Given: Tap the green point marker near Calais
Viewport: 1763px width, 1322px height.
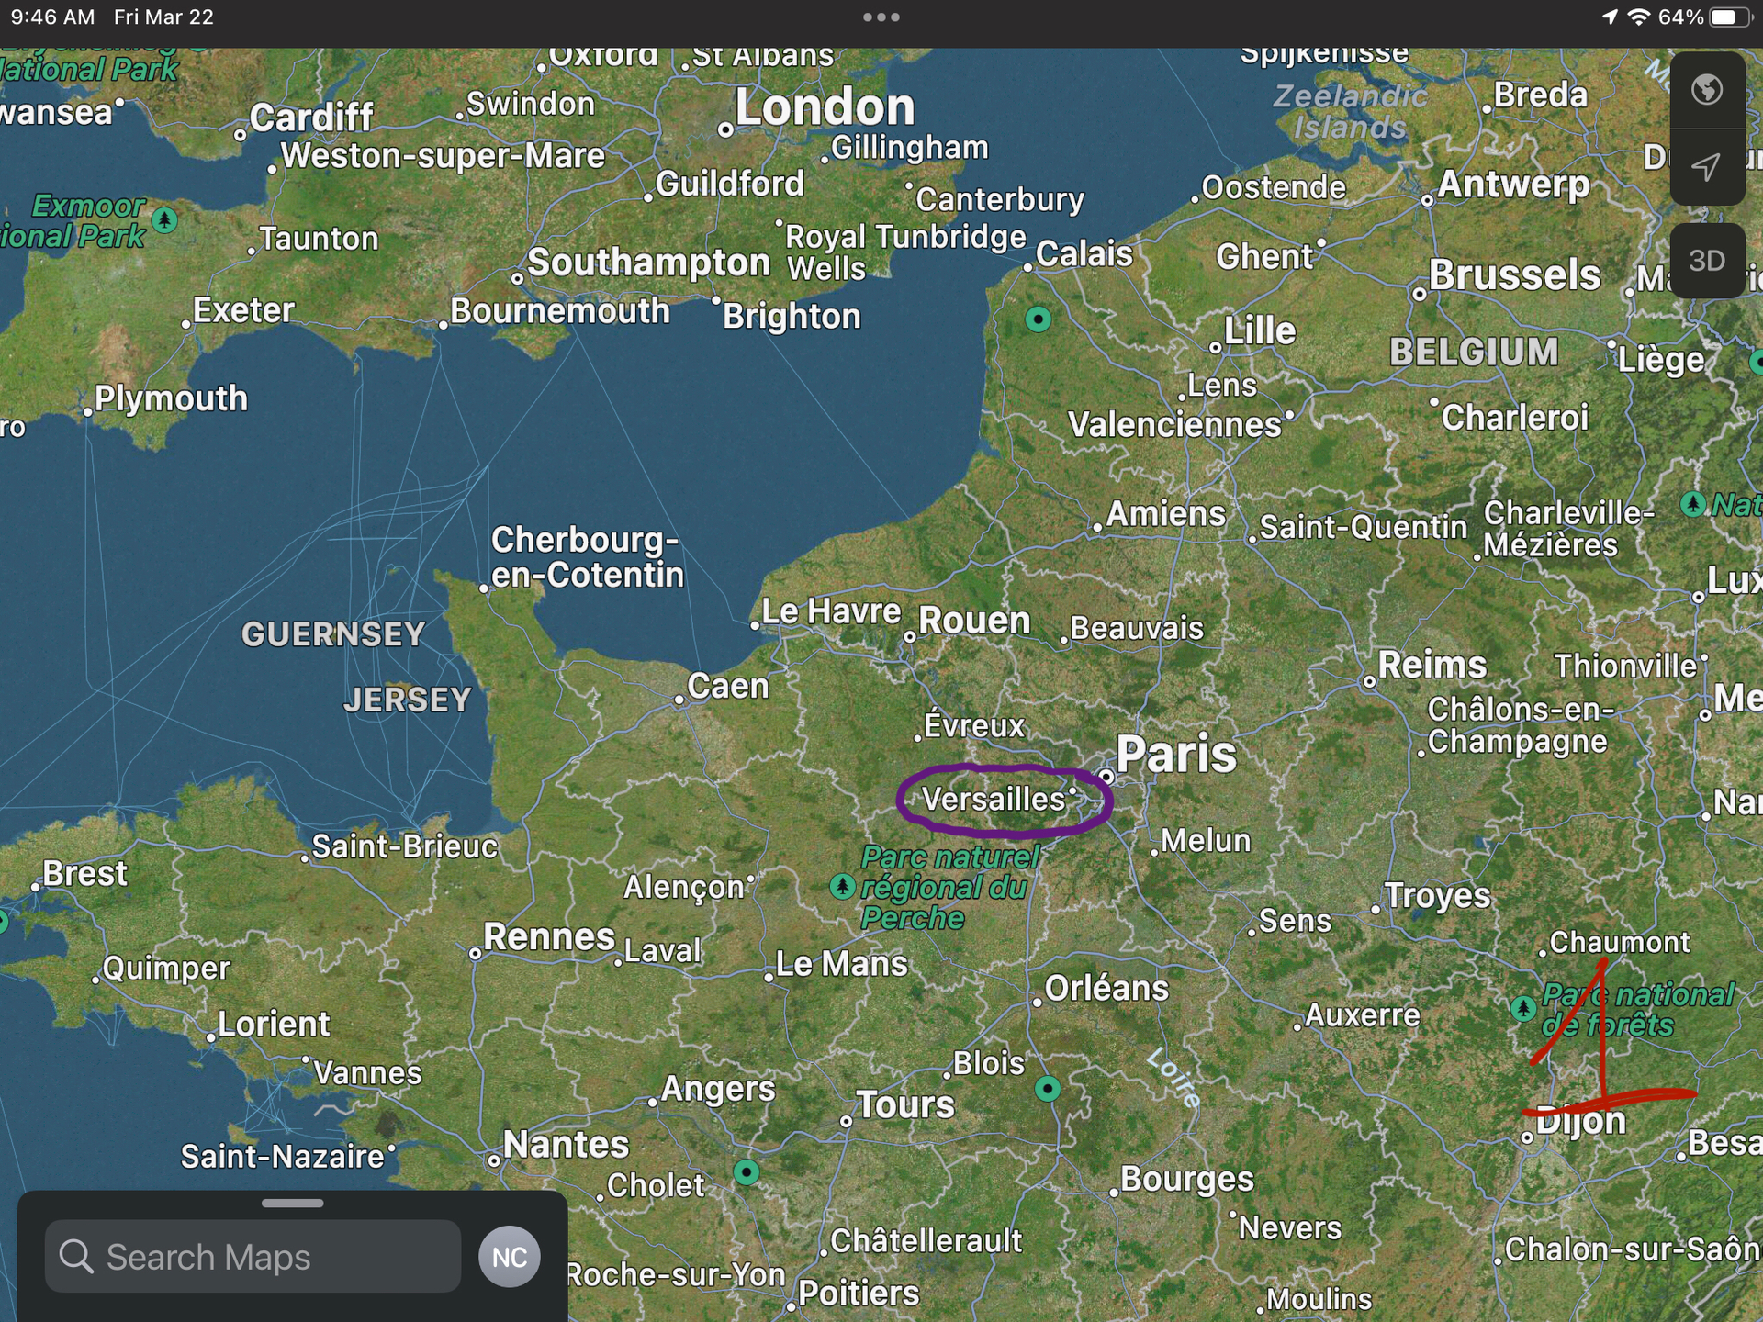Looking at the screenshot, I should point(1038,319).
